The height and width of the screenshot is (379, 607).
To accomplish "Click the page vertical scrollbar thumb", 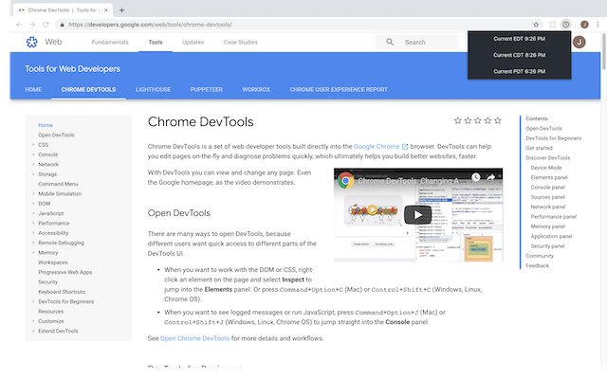I will pyautogui.click(x=603, y=51).
